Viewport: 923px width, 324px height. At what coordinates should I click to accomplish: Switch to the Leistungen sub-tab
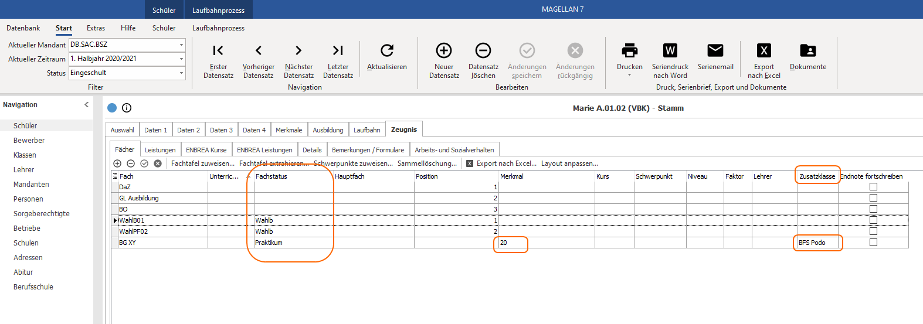[160, 150]
